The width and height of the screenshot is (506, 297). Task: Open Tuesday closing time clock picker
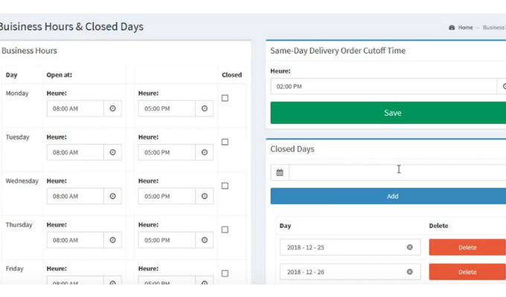(x=205, y=152)
